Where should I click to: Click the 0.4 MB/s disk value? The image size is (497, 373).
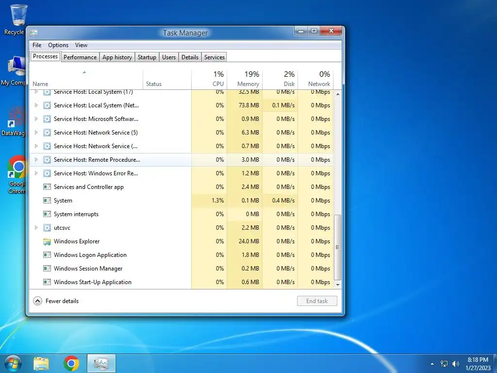(x=283, y=201)
